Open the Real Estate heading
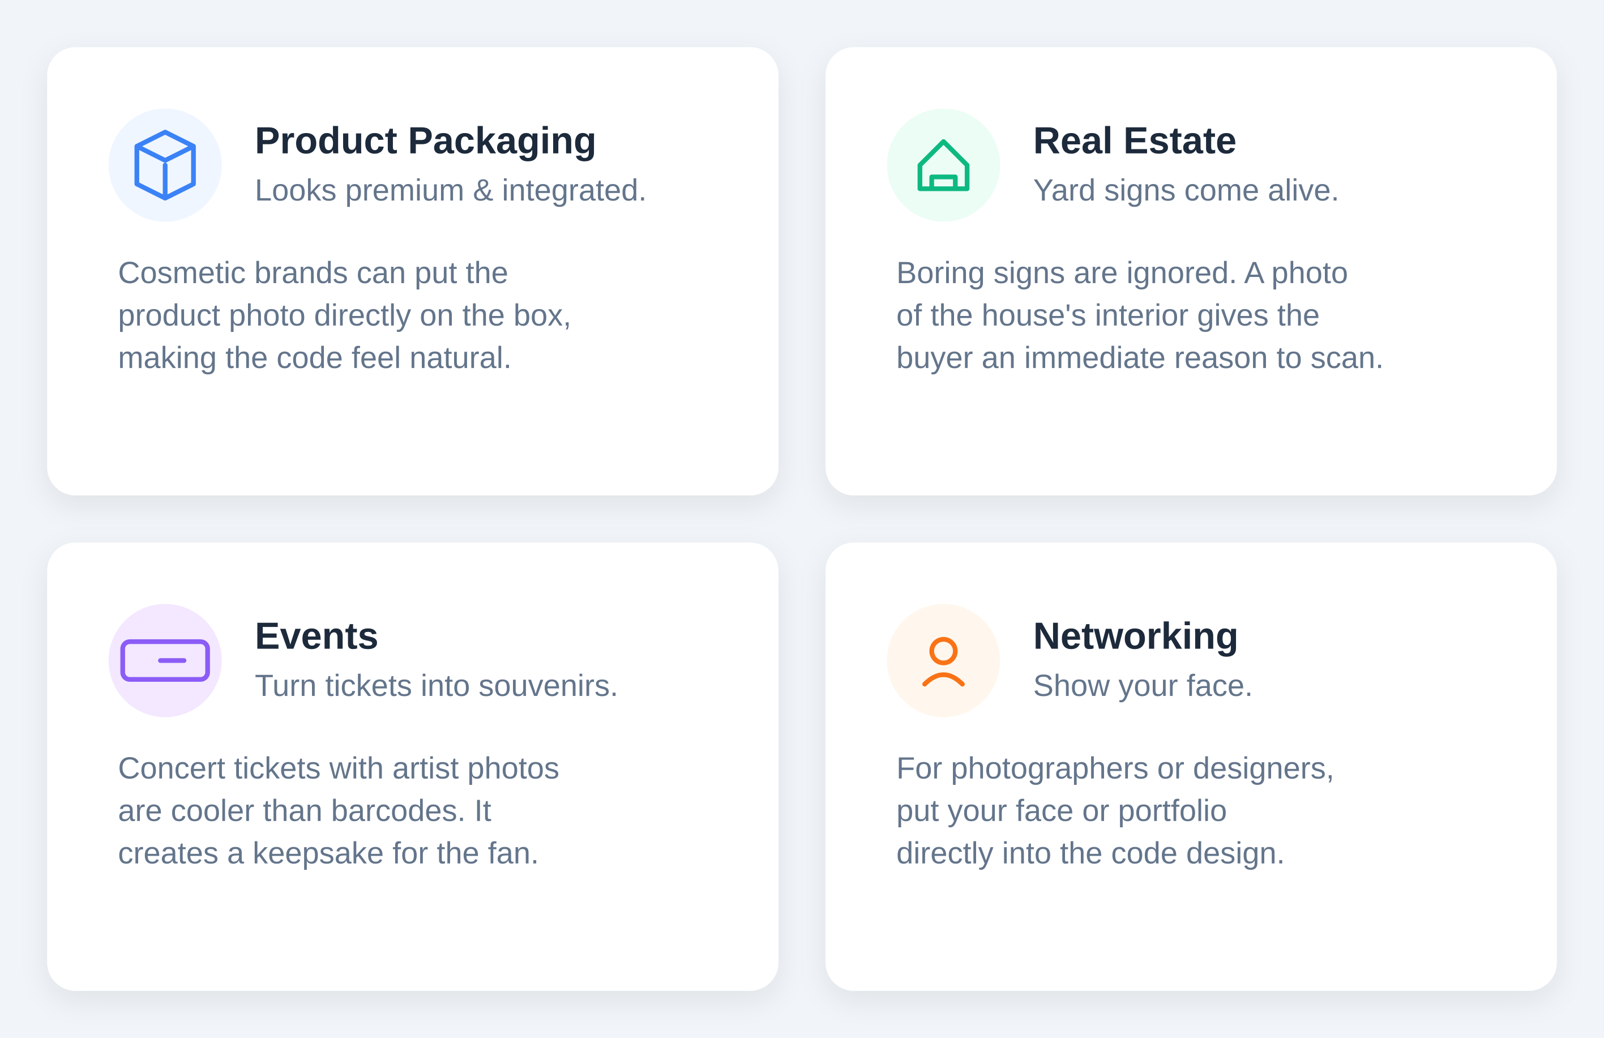Viewport: 1604px width, 1038px height. [1134, 141]
